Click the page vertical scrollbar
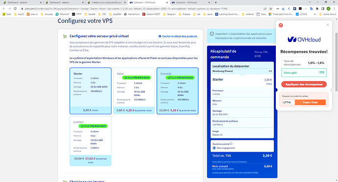 tap(336, 62)
